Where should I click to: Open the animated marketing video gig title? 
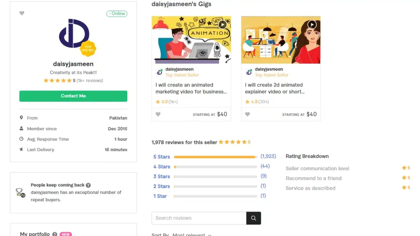tap(191, 88)
